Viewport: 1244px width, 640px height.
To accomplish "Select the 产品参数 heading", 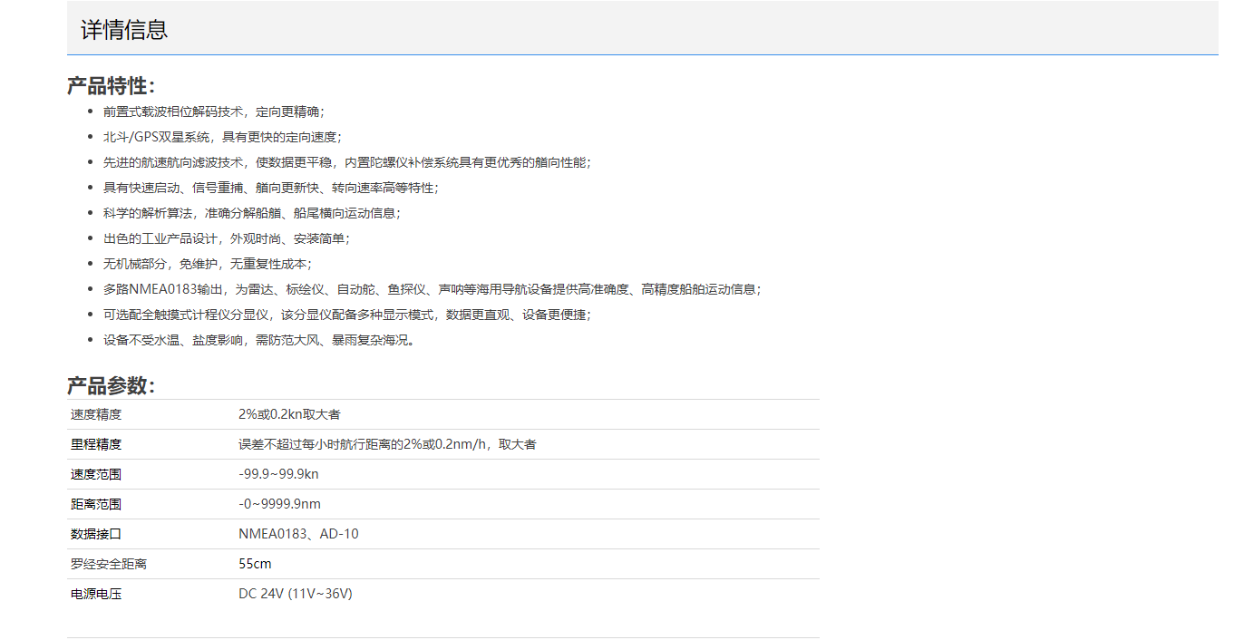I will coord(112,385).
